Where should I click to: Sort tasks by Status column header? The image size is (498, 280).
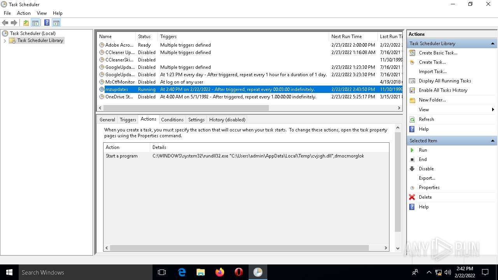tap(147, 37)
